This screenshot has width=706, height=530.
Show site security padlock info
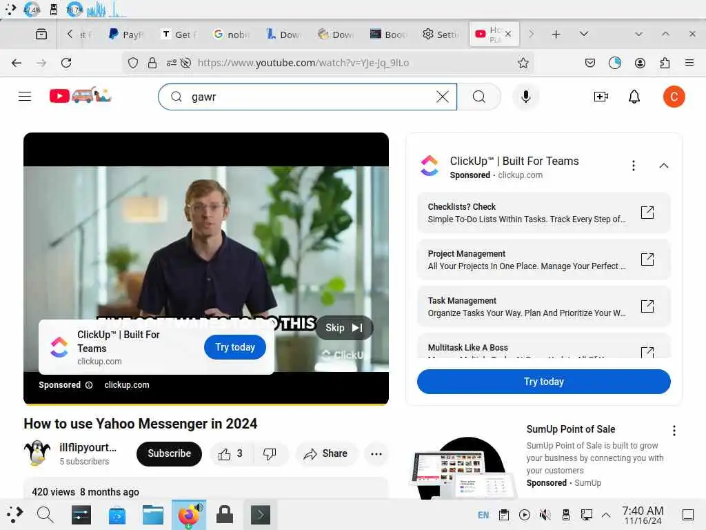tap(152, 63)
